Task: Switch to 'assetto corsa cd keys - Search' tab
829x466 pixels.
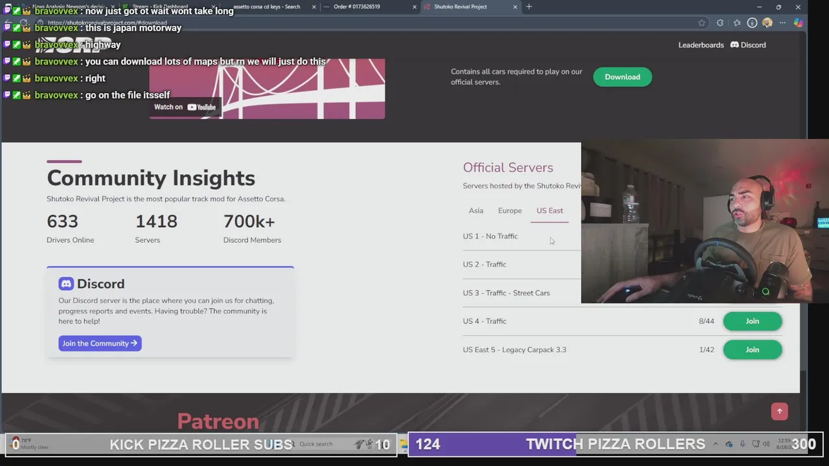Action: point(266,6)
